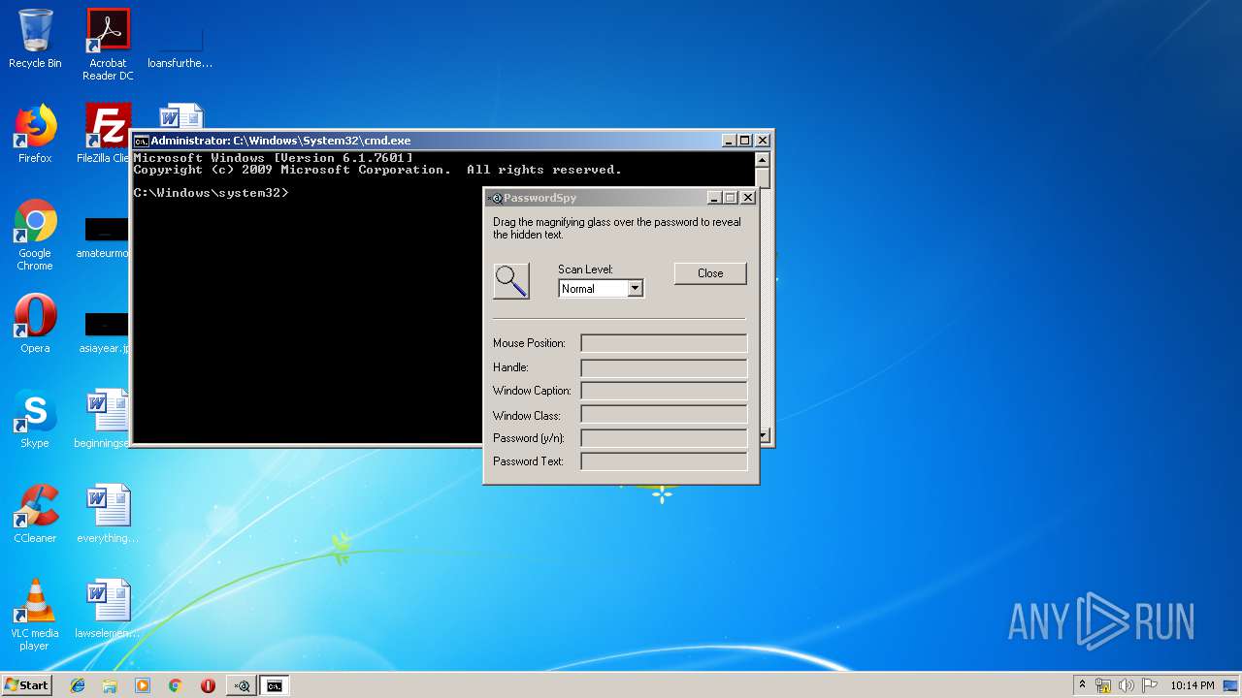Image resolution: width=1242 pixels, height=698 pixels.
Task: Select the beginningse... Word document
Action: tap(105, 419)
